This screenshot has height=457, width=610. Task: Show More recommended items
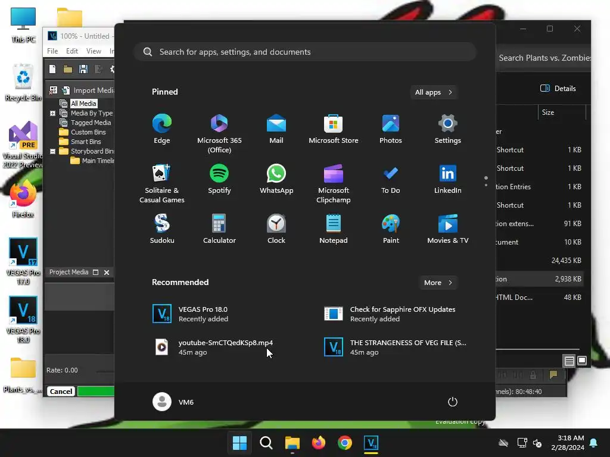(x=438, y=283)
